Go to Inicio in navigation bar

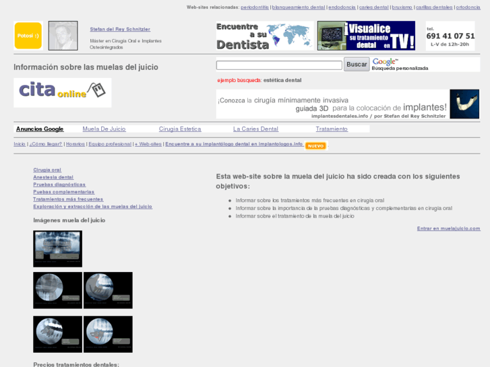[x=20, y=144]
